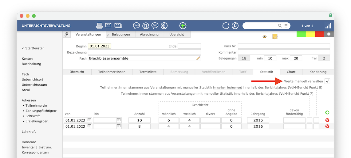Viewport: 351px width, 158px height.
Task: Select the green status color
Action: coord(301,34)
